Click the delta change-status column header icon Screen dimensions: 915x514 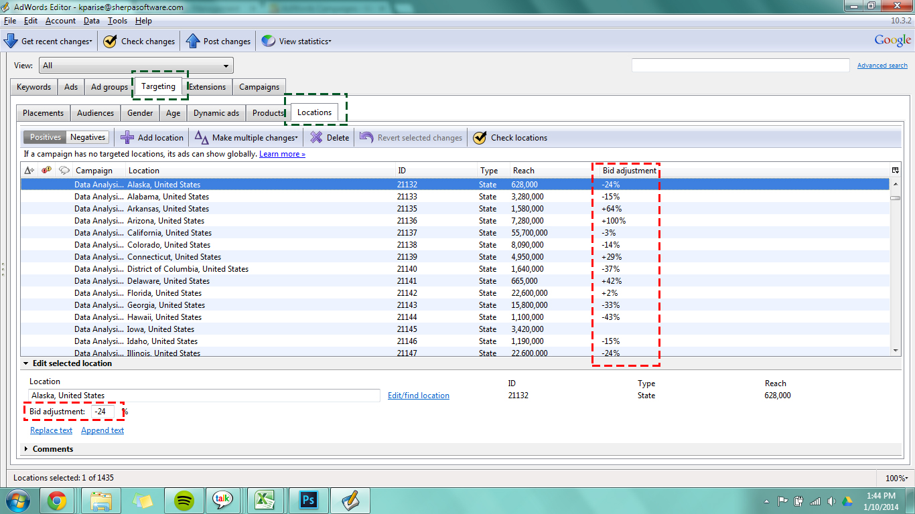[29, 171]
